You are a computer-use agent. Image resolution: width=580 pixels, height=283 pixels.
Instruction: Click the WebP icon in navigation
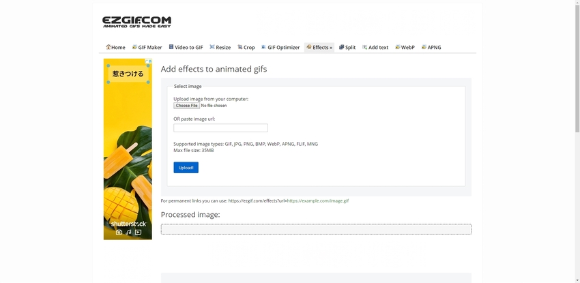click(x=397, y=47)
